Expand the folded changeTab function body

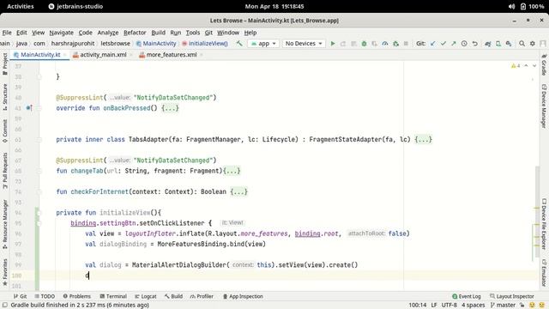pyautogui.click(x=232, y=171)
